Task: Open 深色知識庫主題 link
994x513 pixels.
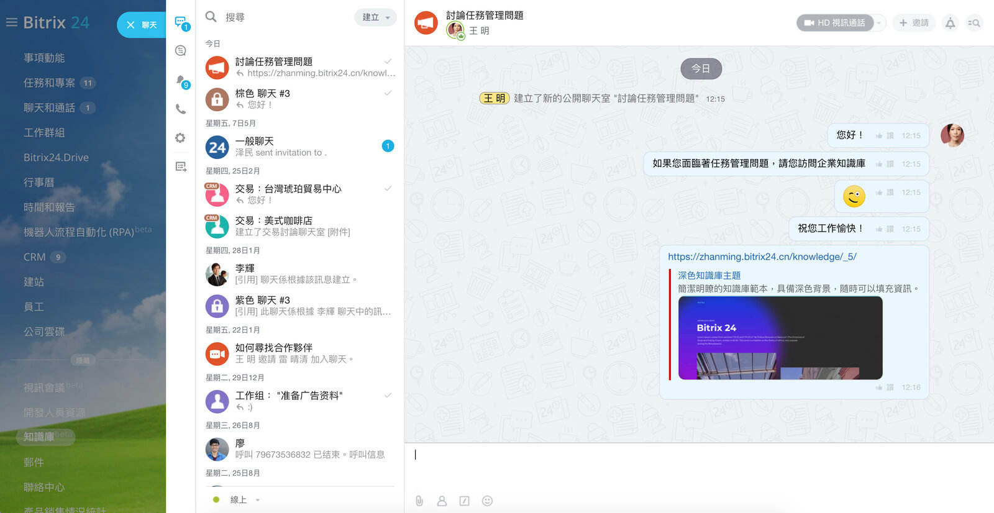Action: point(709,275)
